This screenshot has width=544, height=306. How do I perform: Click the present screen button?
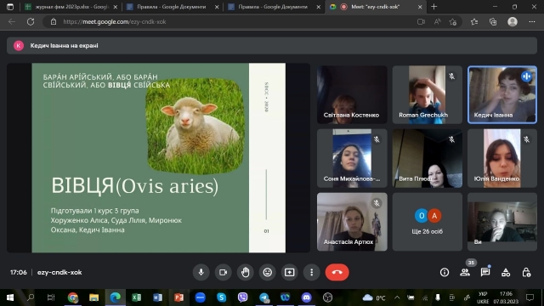pos(289,272)
